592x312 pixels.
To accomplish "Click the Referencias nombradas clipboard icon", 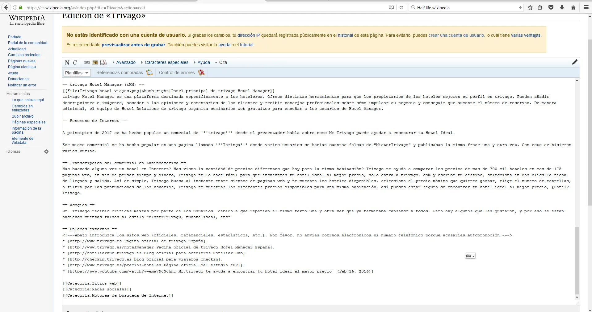I will point(149,73).
